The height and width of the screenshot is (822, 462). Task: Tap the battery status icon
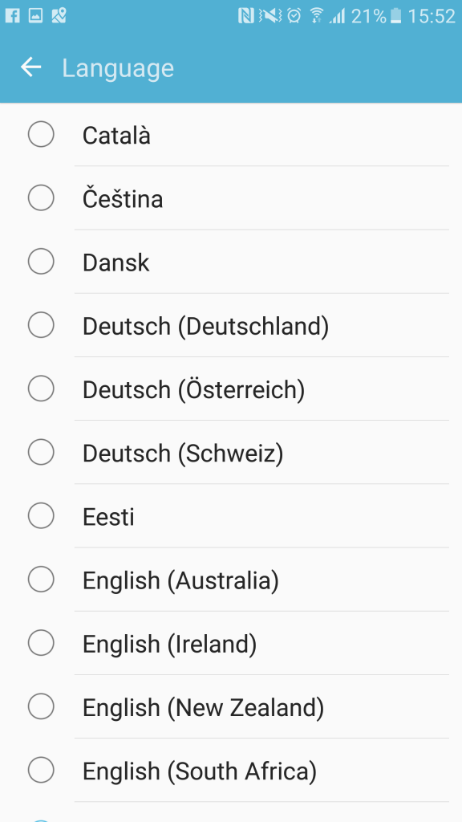[396, 16]
